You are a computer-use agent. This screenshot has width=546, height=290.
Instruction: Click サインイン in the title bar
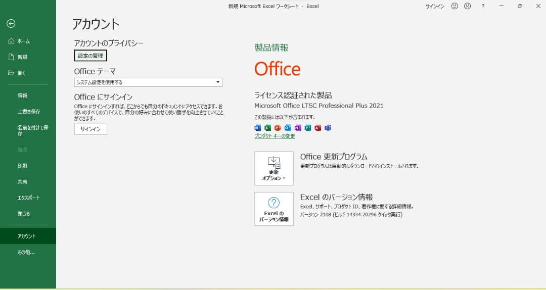point(435,6)
